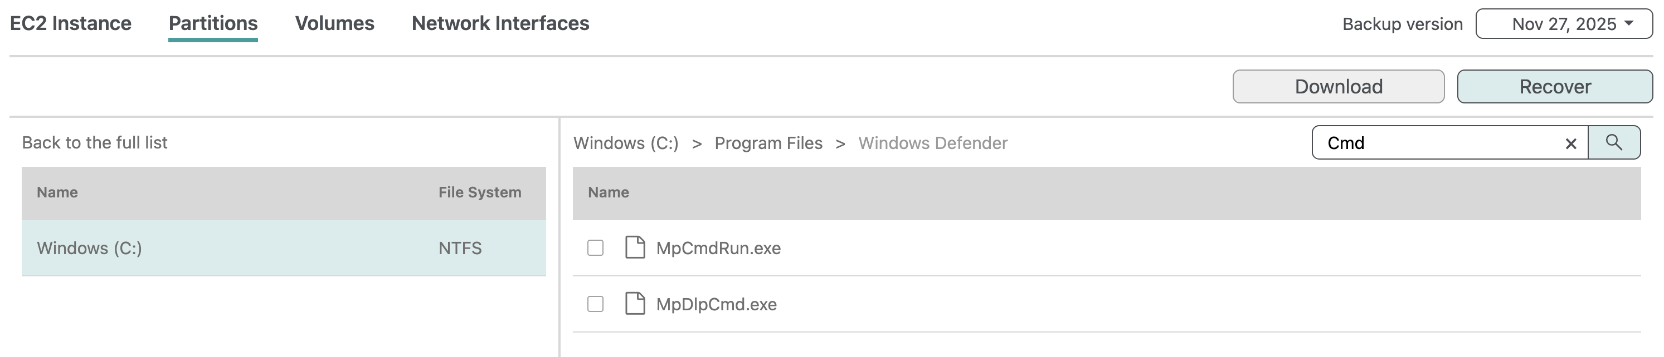Select the Partitions tab
This screenshot has height=357, width=1664.
(x=212, y=23)
